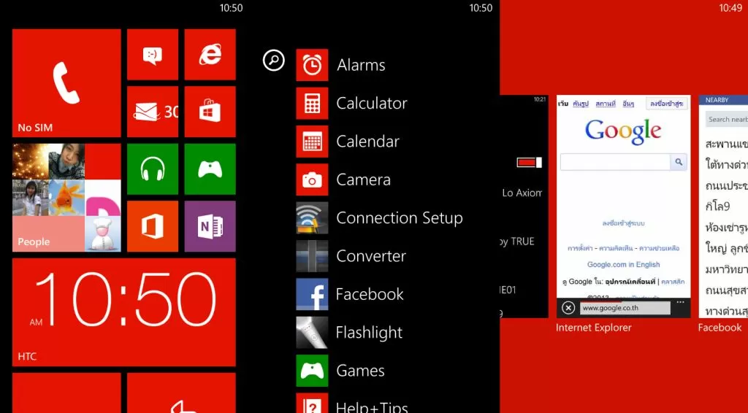Image resolution: width=748 pixels, height=413 pixels.
Task: Open the Converter app icon
Action: tap(312, 256)
